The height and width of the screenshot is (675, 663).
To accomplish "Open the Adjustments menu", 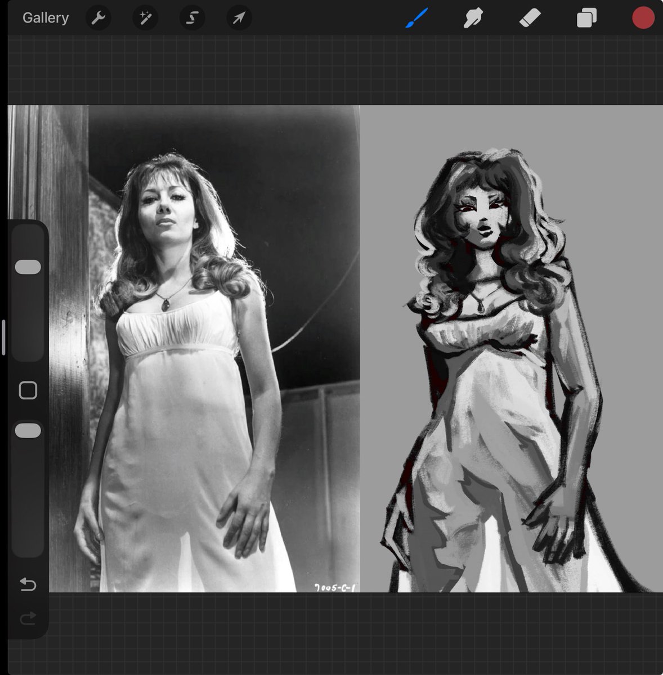I will click(145, 17).
